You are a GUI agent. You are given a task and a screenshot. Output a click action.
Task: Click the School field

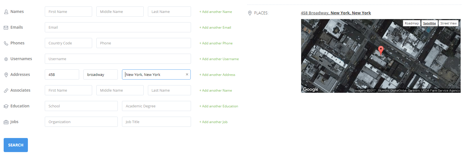pyautogui.click(x=81, y=106)
